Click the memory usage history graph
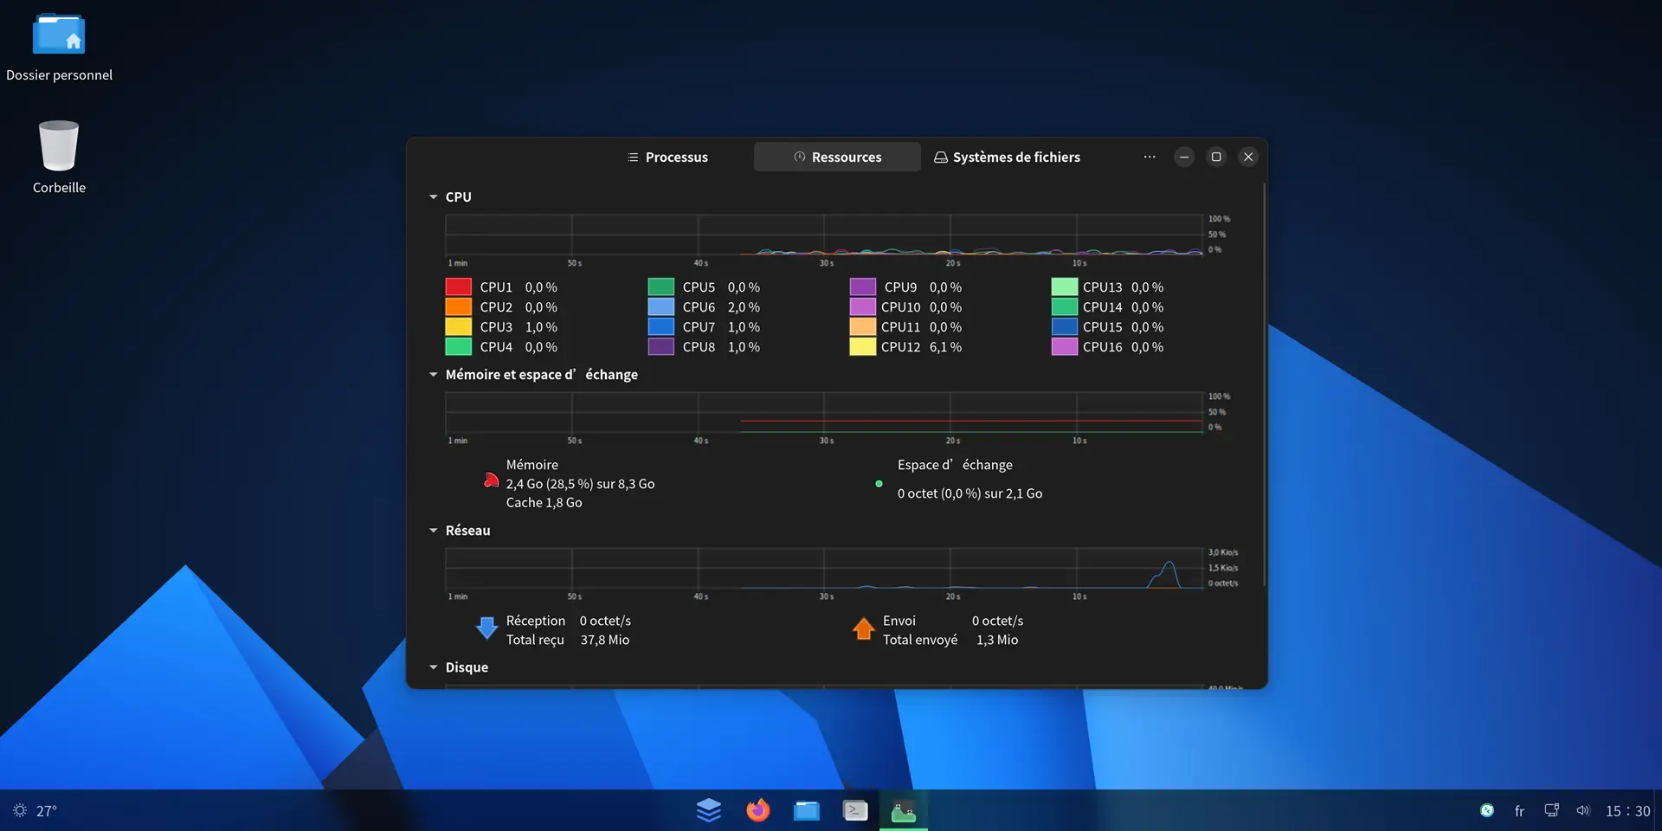The width and height of the screenshot is (1662, 831). coord(824,412)
